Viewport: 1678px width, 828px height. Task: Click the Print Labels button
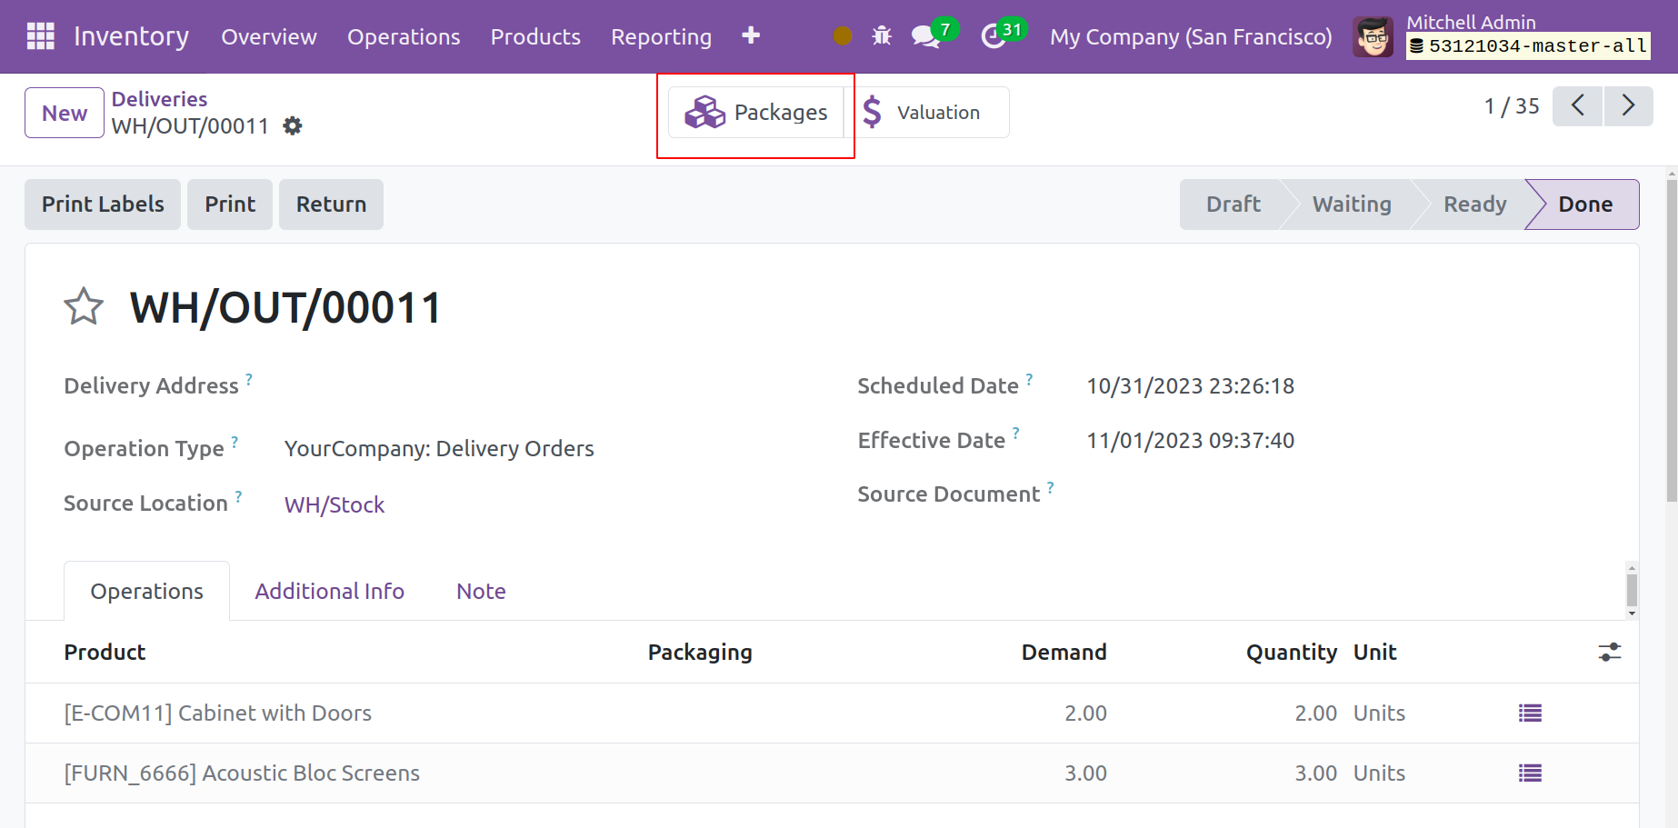tap(103, 205)
